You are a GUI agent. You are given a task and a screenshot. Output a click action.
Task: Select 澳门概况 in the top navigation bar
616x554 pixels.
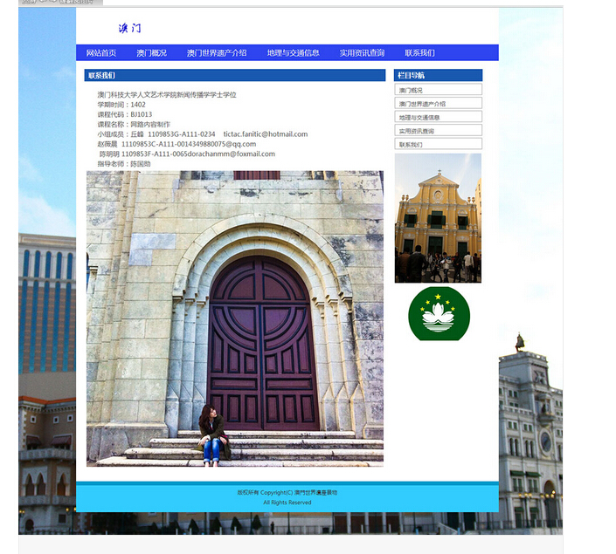click(x=151, y=53)
